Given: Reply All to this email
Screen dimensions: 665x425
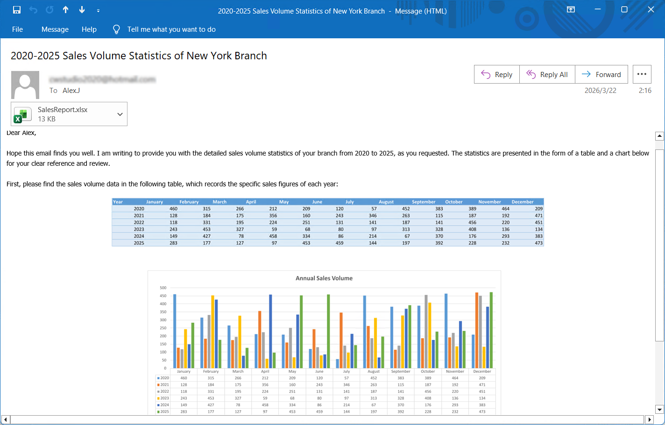Looking at the screenshot, I should coord(547,74).
